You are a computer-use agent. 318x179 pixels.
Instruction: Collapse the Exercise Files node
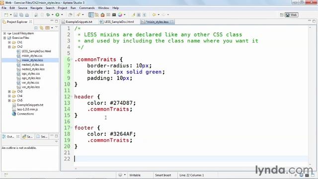point(4,38)
